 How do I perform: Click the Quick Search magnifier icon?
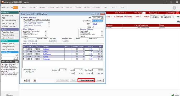[15, 58]
